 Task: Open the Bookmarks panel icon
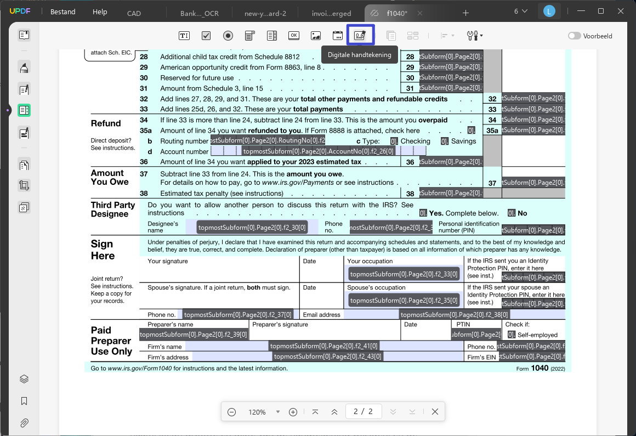click(x=24, y=401)
